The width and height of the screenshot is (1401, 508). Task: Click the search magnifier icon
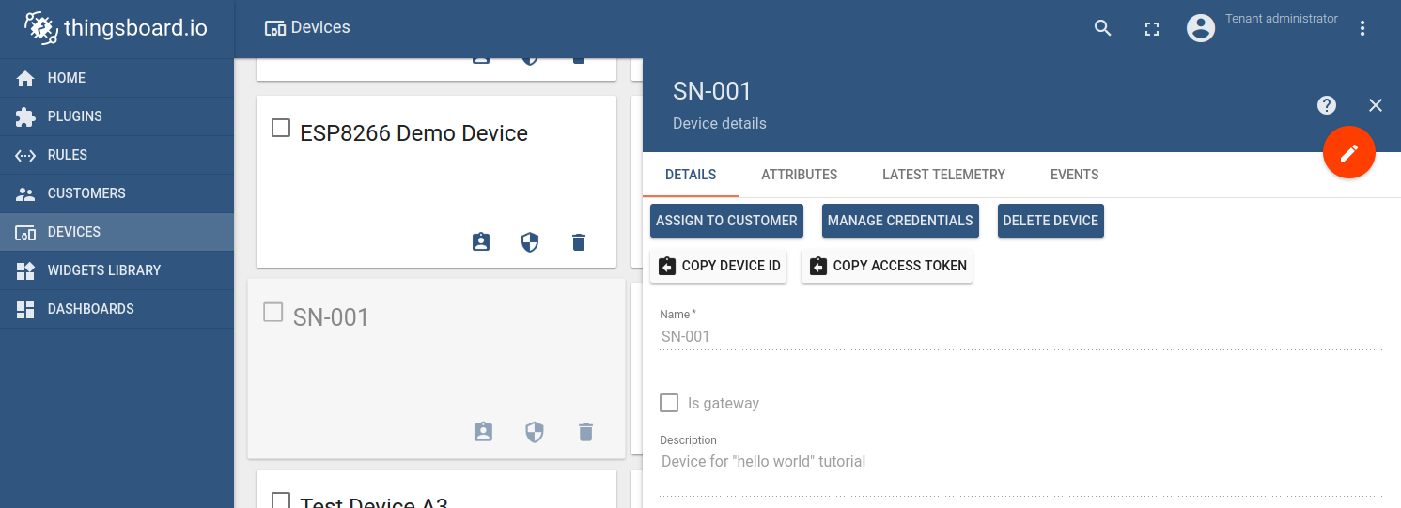click(1102, 28)
